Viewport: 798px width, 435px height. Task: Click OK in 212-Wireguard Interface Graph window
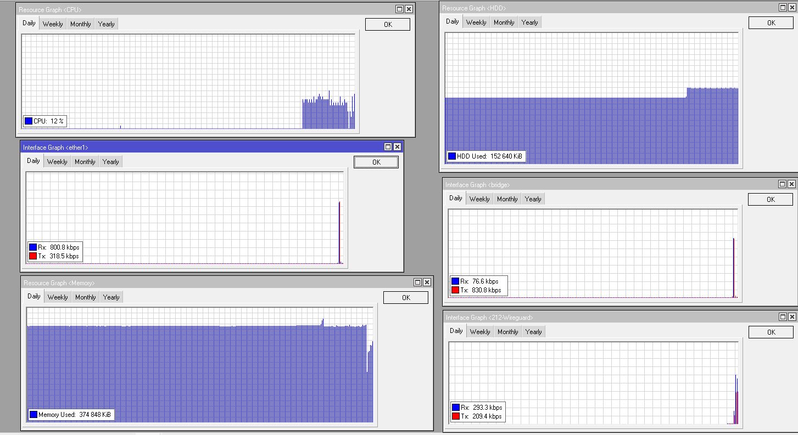771,332
